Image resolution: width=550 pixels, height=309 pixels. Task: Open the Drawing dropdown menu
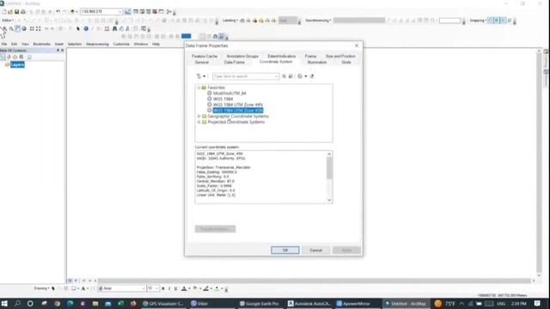coord(42,288)
